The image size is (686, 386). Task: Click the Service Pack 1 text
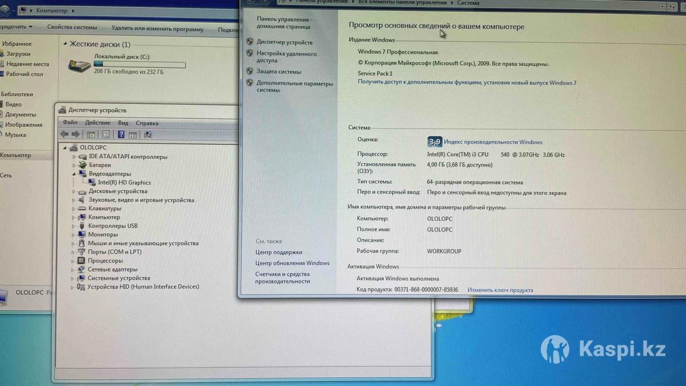click(x=375, y=73)
